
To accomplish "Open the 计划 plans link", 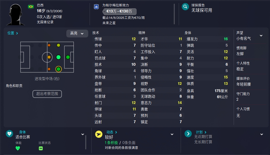I will [201, 132].
